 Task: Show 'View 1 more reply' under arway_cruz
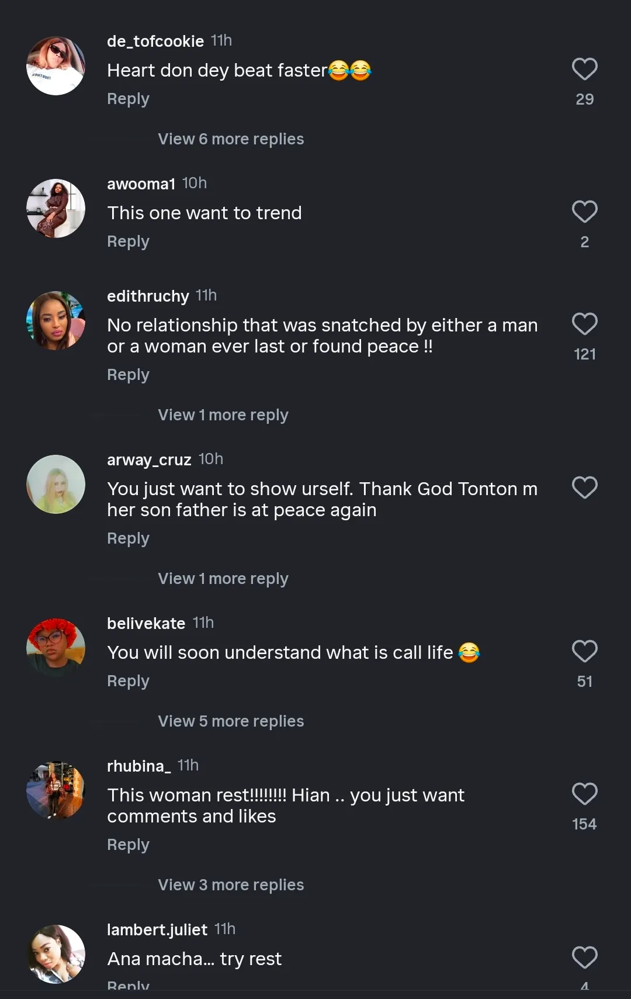tap(223, 579)
